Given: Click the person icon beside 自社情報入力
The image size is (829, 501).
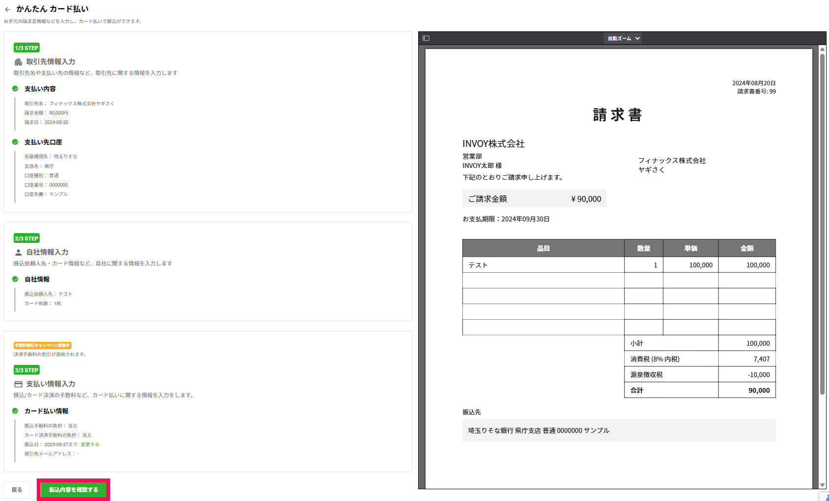Looking at the screenshot, I should coord(18,253).
